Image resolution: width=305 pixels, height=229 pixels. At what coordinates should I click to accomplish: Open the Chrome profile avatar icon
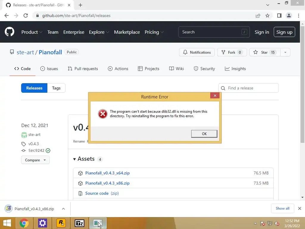tap(289, 16)
